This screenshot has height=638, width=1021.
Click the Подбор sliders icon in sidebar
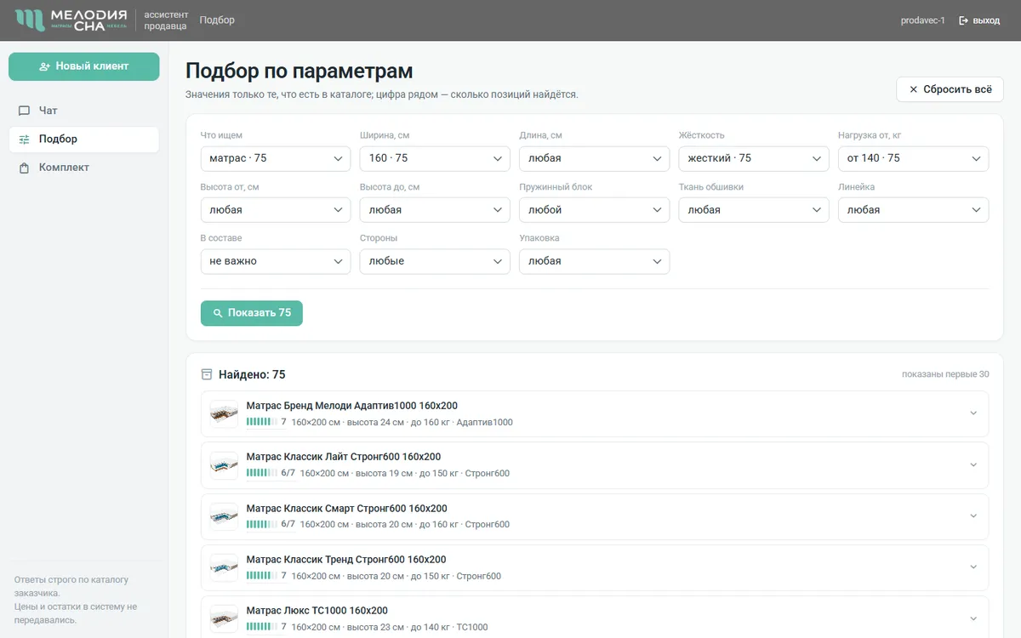(24, 140)
